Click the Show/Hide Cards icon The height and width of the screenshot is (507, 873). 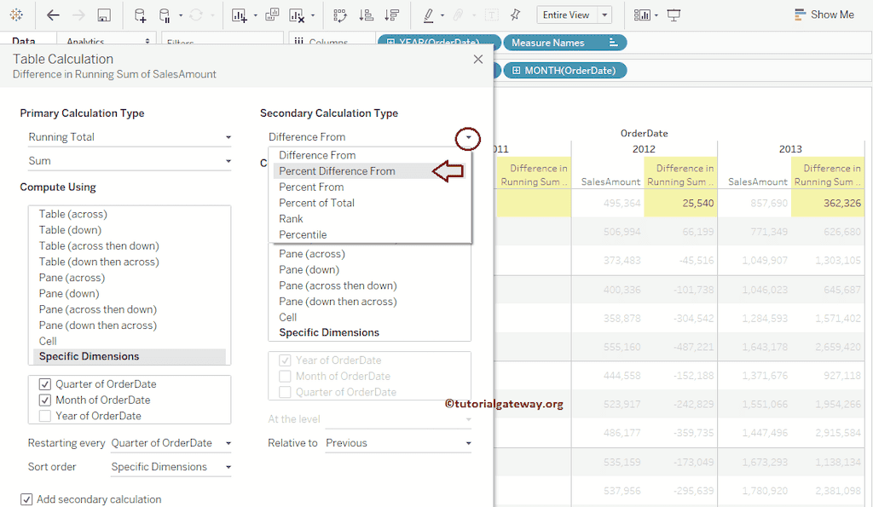click(642, 15)
